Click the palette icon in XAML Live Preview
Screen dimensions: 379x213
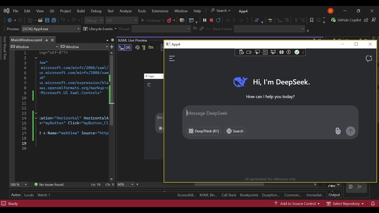[137, 47]
